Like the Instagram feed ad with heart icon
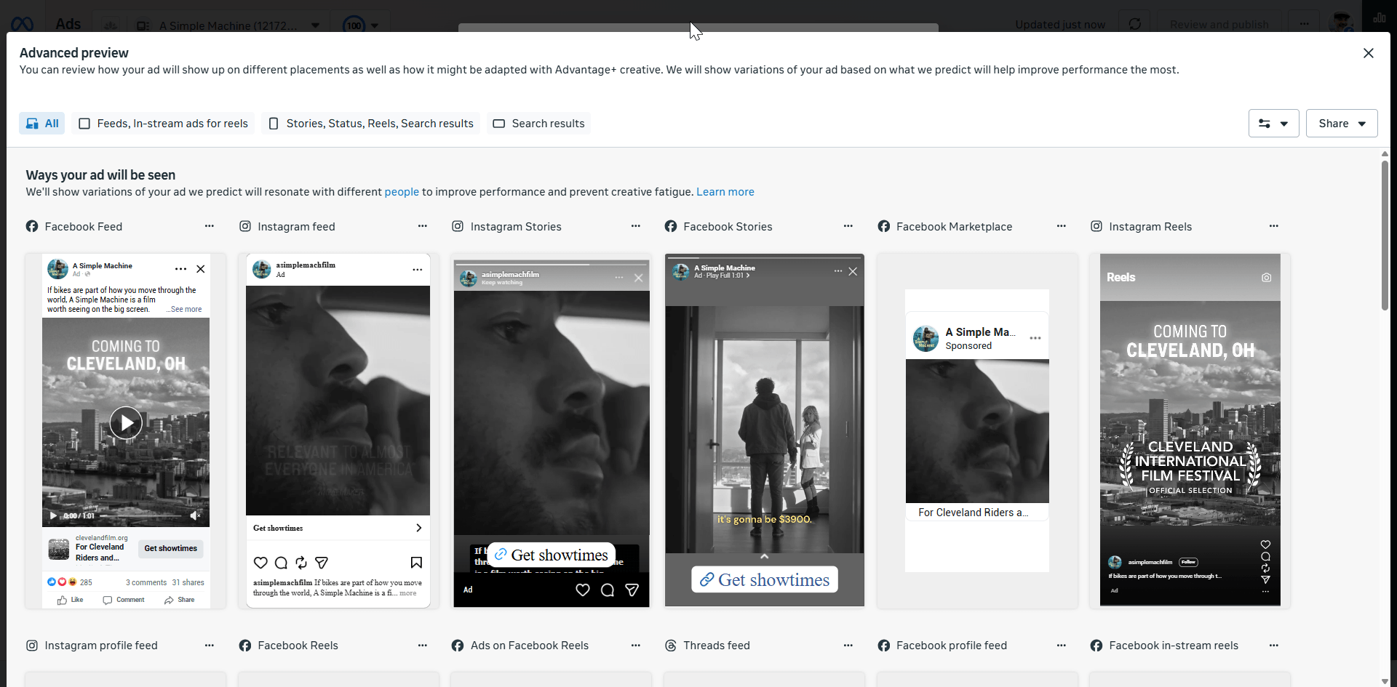Screen dimensions: 1397x687 click(x=260, y=563)
